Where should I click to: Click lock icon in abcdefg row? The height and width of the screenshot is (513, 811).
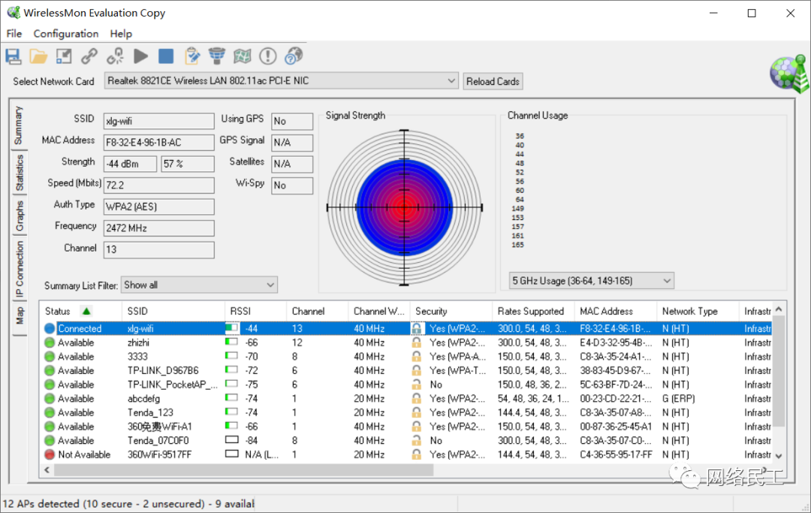(x=416, y=398)
